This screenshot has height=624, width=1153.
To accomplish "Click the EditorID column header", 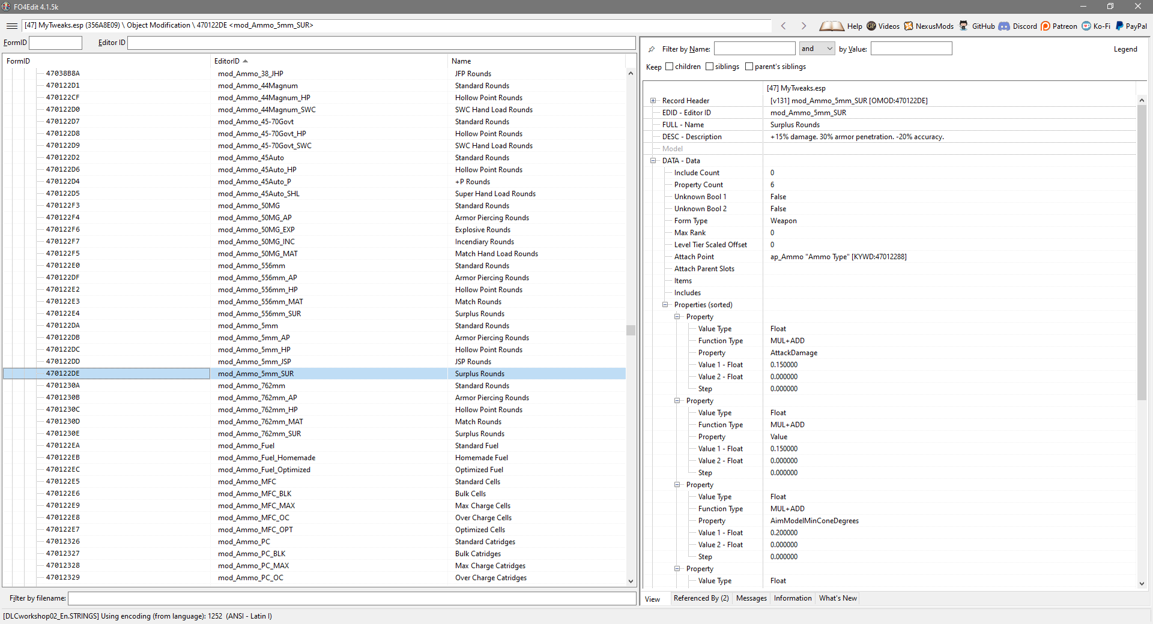I will (329, 61).
